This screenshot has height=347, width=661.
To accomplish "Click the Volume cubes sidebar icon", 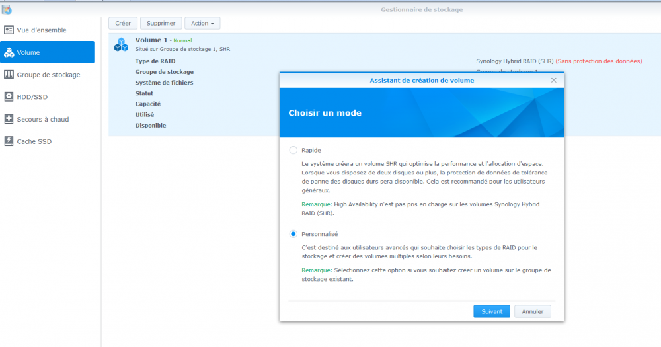I will click(x=9, y=52).
